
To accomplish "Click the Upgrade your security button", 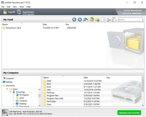I will pos(129,113).
